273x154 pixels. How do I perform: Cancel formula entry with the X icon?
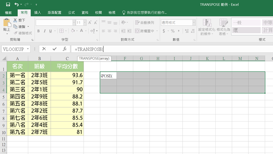coord(44,49)
